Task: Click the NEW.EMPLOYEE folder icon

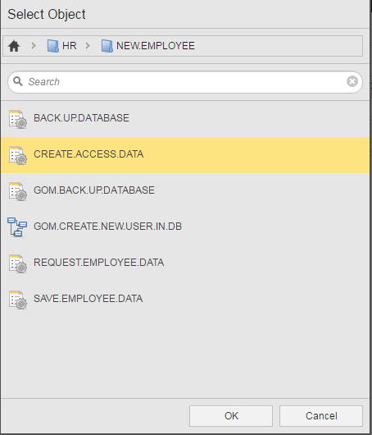Action: 107,46
